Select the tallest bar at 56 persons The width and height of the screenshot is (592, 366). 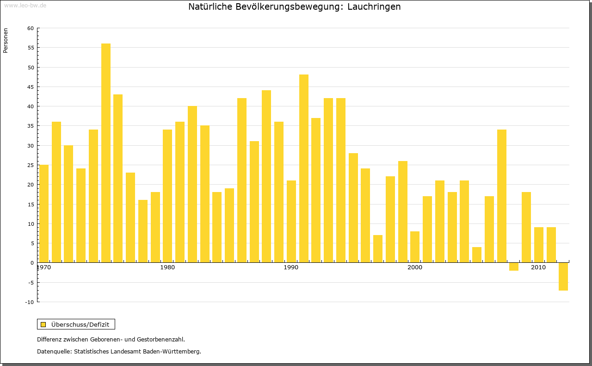pyautogui.click(x=106, y=153)
